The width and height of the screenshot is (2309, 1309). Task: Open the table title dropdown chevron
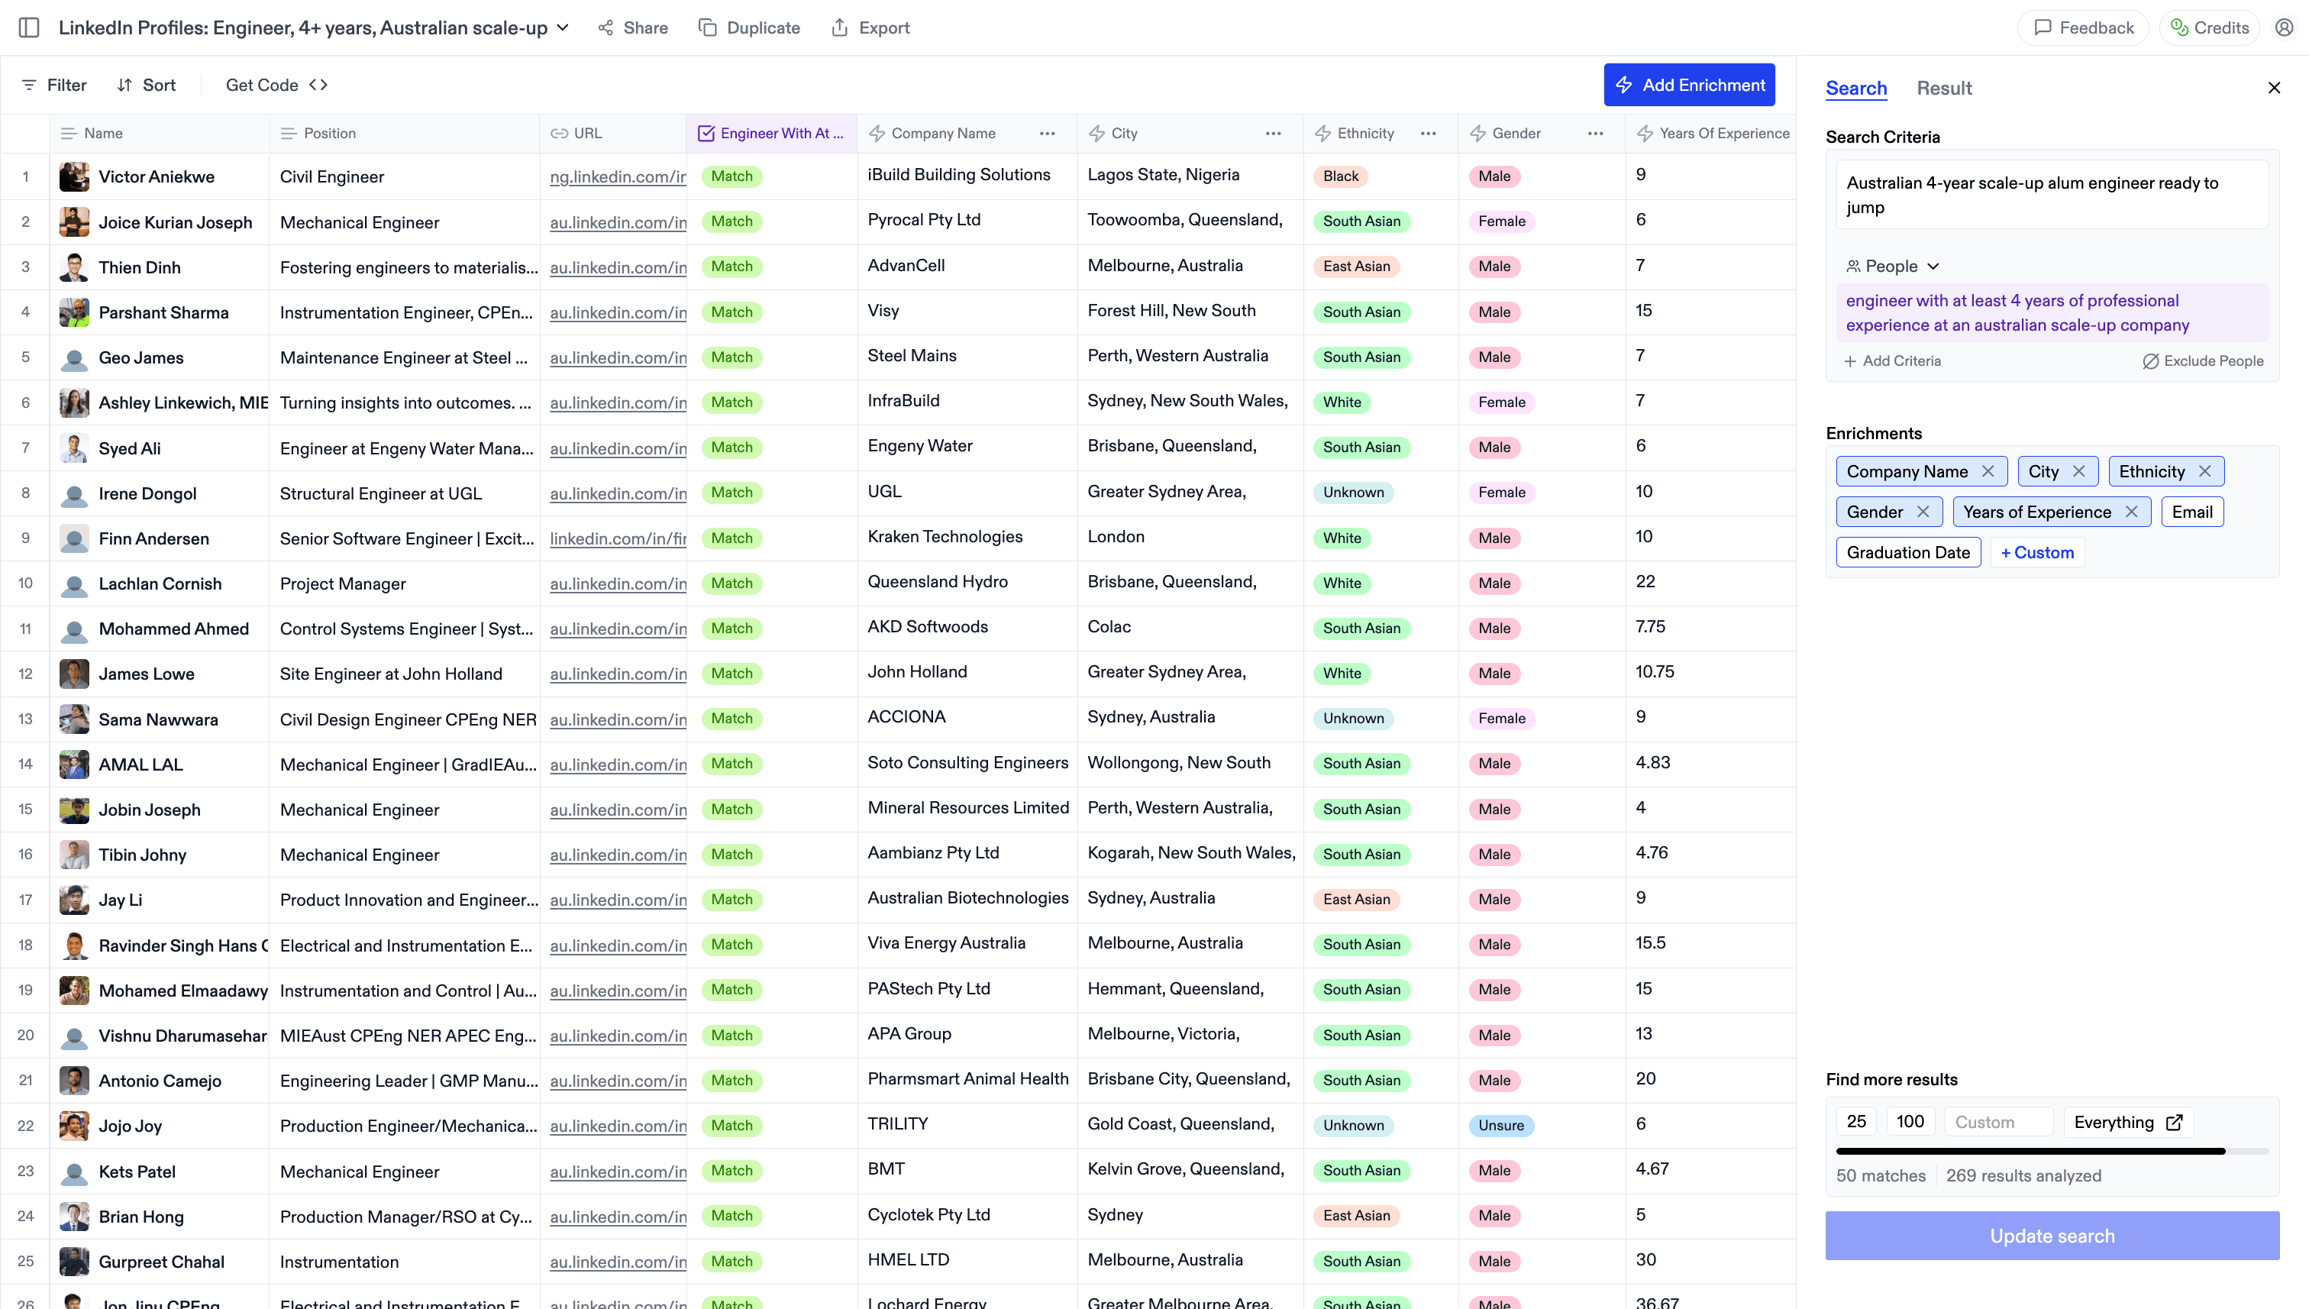(x=563, y=27)
